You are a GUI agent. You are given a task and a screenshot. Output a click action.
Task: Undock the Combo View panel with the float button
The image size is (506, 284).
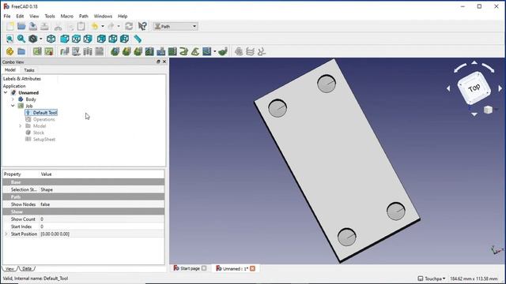(158, 62)
